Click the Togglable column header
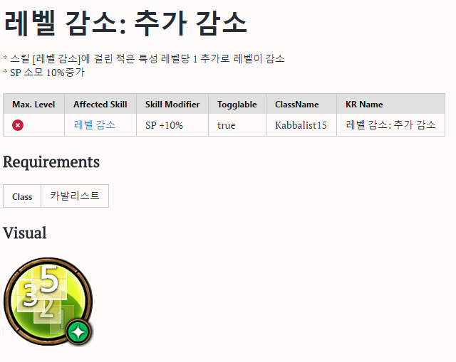Image resolution: width=456 pixels, height=362 pixels. point(237,104)
